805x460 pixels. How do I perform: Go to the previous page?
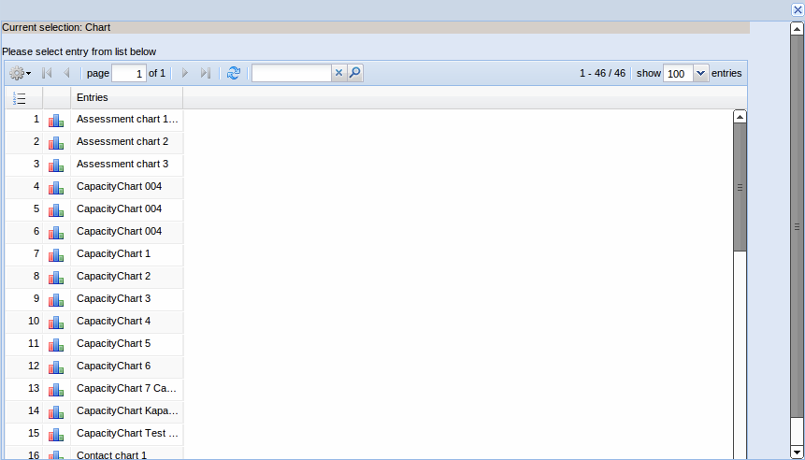point(66,73)
